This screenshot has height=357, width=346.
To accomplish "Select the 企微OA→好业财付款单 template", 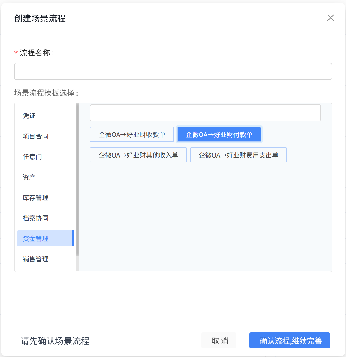I will click(x=219, y=135).
